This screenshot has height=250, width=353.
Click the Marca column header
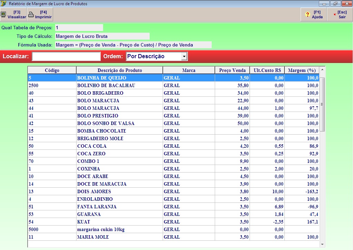[x=189, y=70]
